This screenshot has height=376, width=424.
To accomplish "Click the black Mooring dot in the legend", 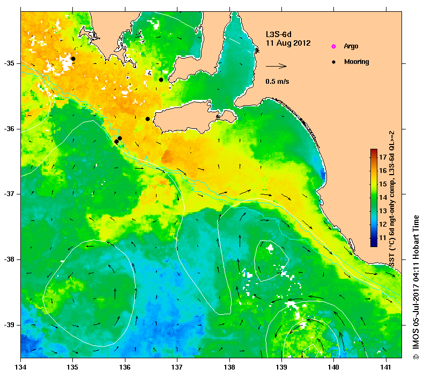I will pyautogui.click(x=334, y=62).
